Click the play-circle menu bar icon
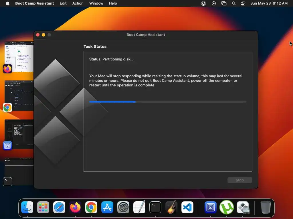Screen dimensions: 293x219 coord(213,3)
